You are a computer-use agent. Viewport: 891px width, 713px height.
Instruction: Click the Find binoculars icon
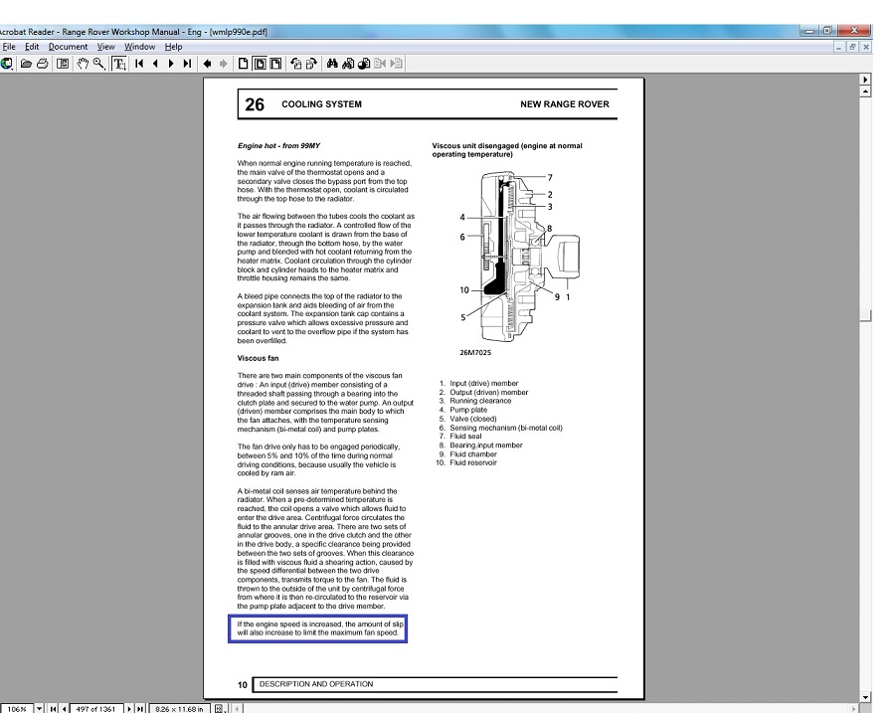(x=333, y=64)
